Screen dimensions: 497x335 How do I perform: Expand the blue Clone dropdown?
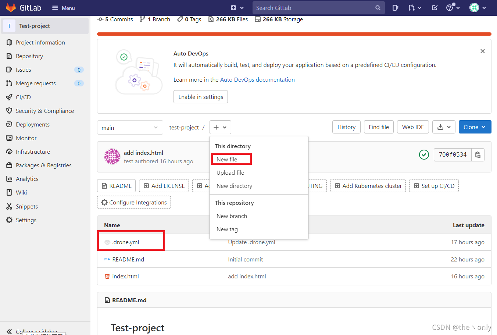475,127
